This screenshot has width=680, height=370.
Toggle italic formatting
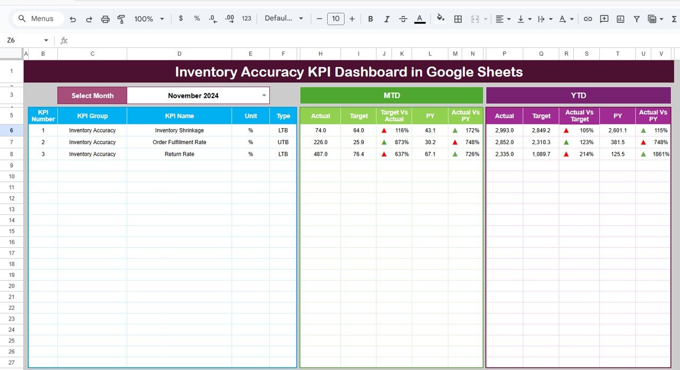click(x=386, y=19)
